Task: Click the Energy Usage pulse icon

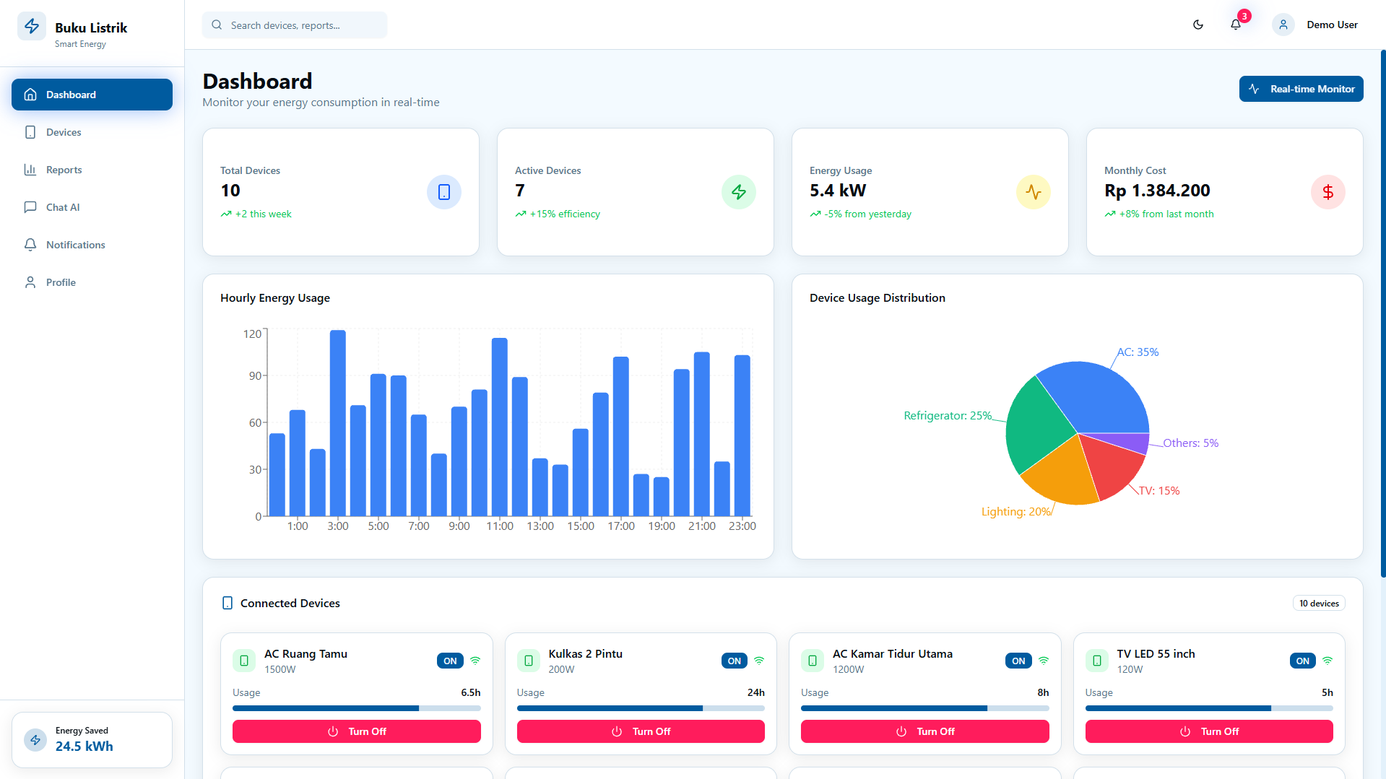Action: tap(1034, 192)
